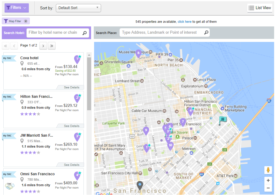The image size is (275, 195).
Task: Click the Exploratorium map label
Action: (192, 86)
